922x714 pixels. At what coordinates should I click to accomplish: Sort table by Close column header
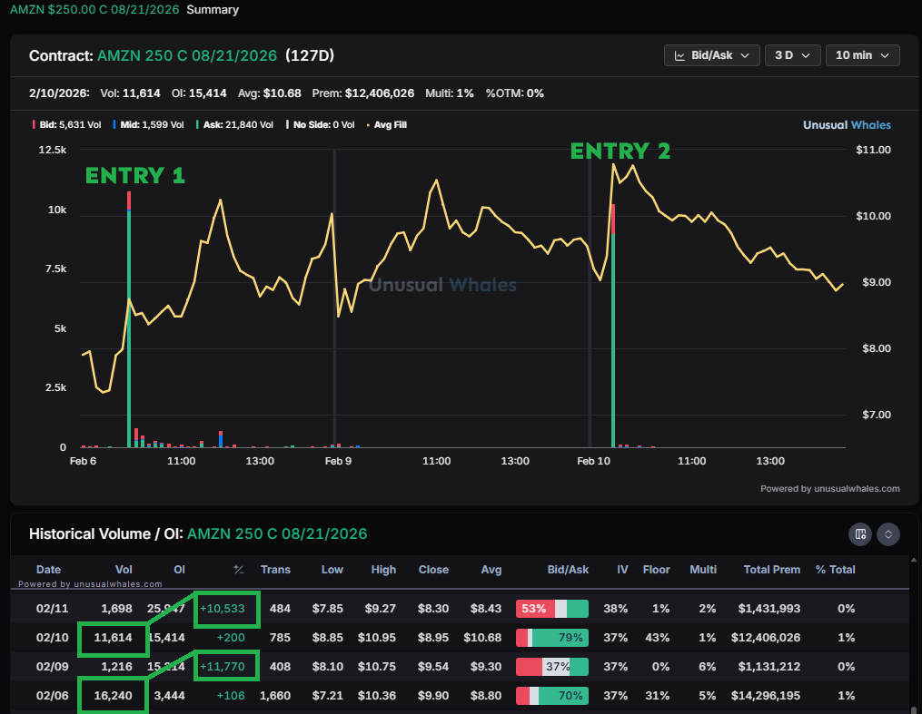coord(433,570)
